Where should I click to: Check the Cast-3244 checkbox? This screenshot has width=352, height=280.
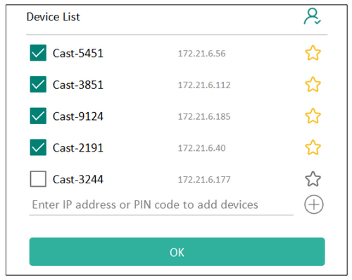(38, 179)
